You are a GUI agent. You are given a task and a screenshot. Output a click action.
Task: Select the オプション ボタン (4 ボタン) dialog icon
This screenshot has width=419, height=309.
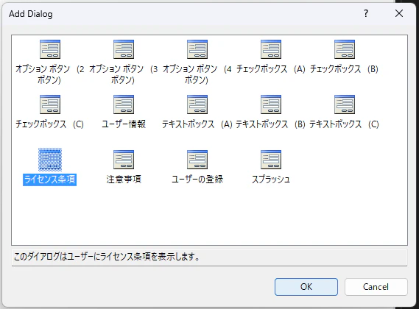(197, 49)
